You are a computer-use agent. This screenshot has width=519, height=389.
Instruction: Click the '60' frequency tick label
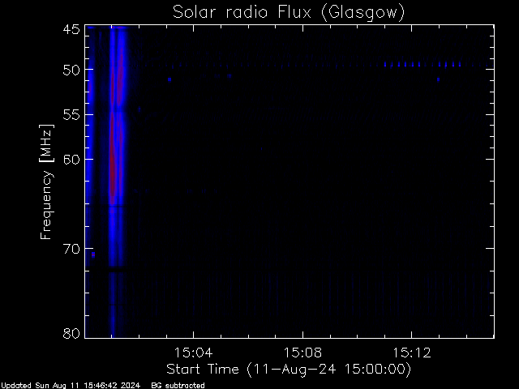(71, 160)
